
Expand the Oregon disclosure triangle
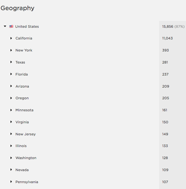11,98
